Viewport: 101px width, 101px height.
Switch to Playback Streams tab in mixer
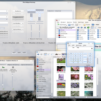13,65
